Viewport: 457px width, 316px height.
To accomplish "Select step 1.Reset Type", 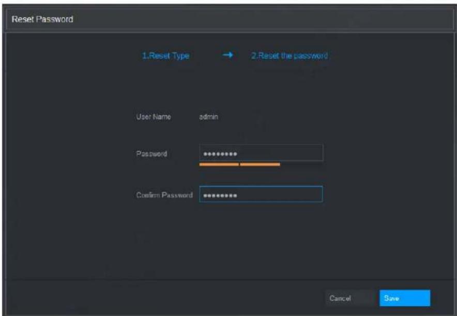I will tap(165, 56).
